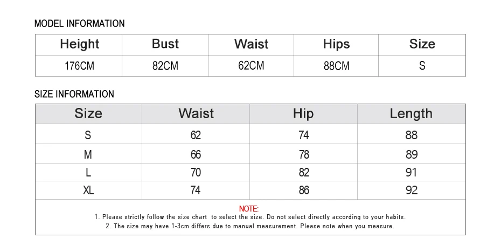501x245 pixels.
Task: Click size M row label
Action: tap(88, 155)
